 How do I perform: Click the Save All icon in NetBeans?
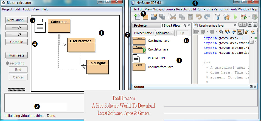click(x=162, y=17)
